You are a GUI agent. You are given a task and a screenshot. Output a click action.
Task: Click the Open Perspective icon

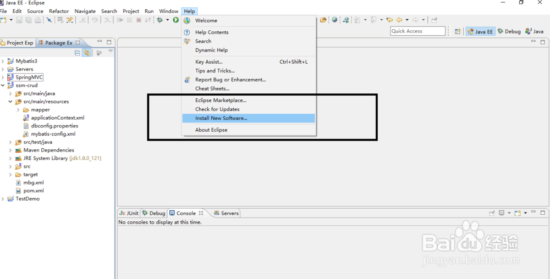tap(458, 31)
